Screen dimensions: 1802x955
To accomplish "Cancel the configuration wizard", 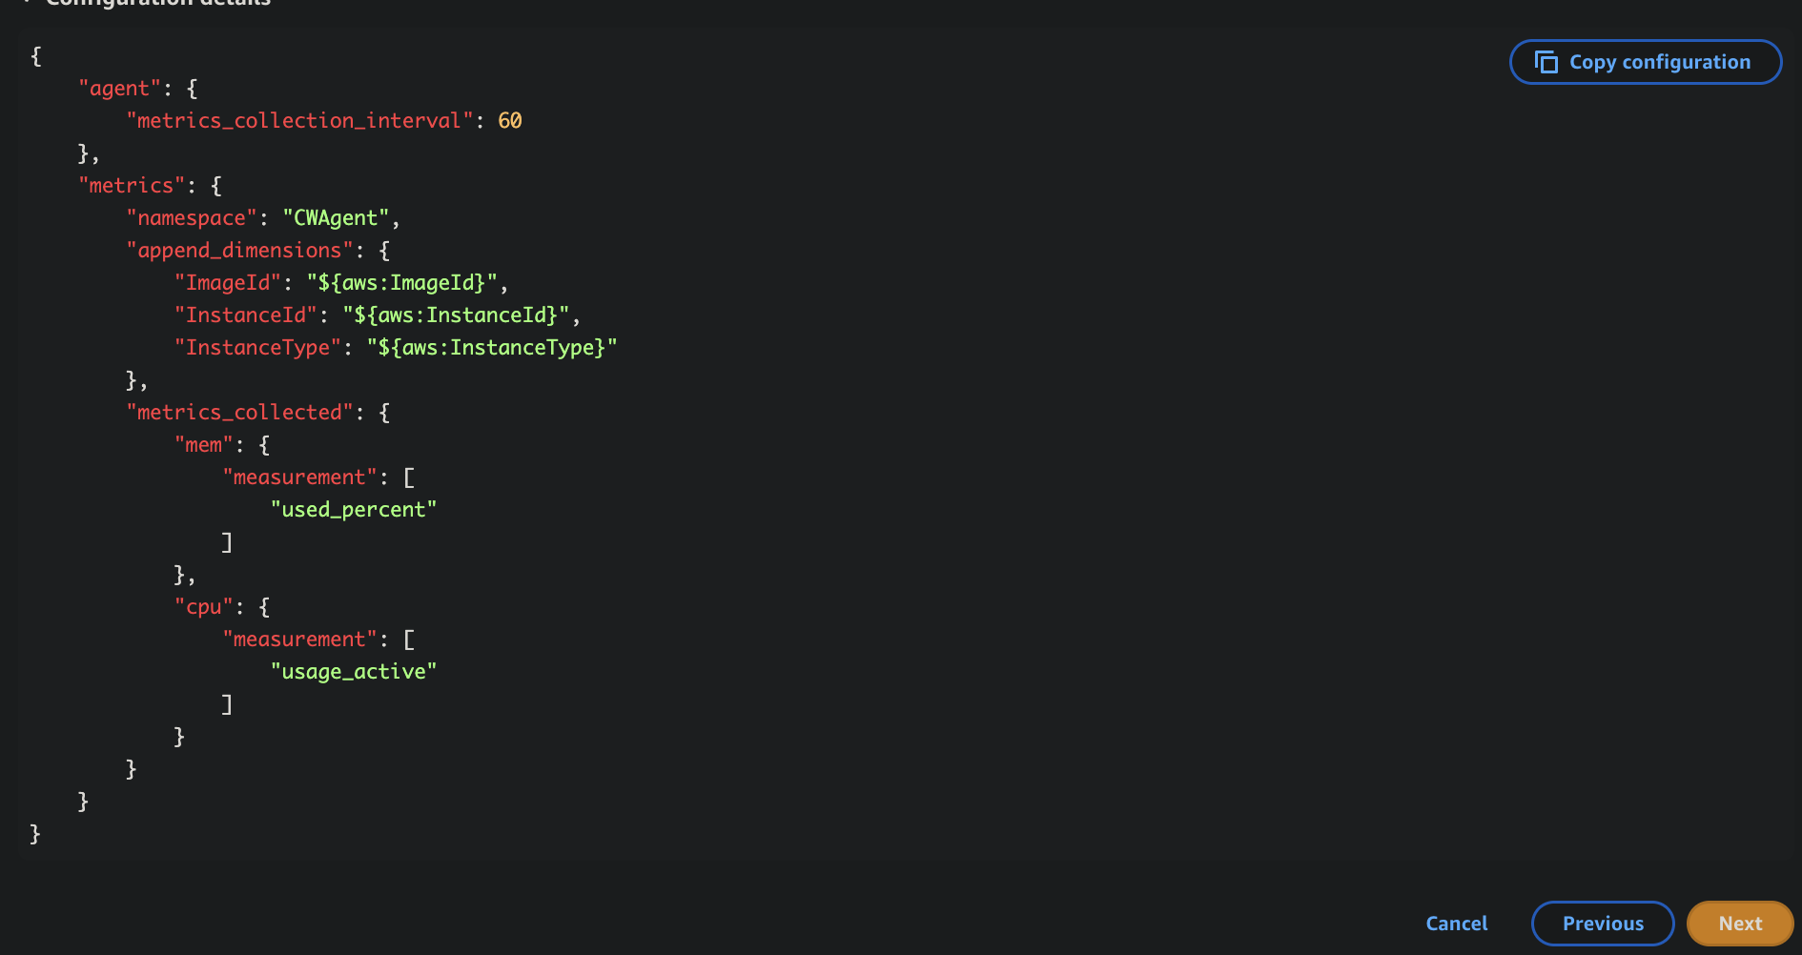I will (1456, 923).
